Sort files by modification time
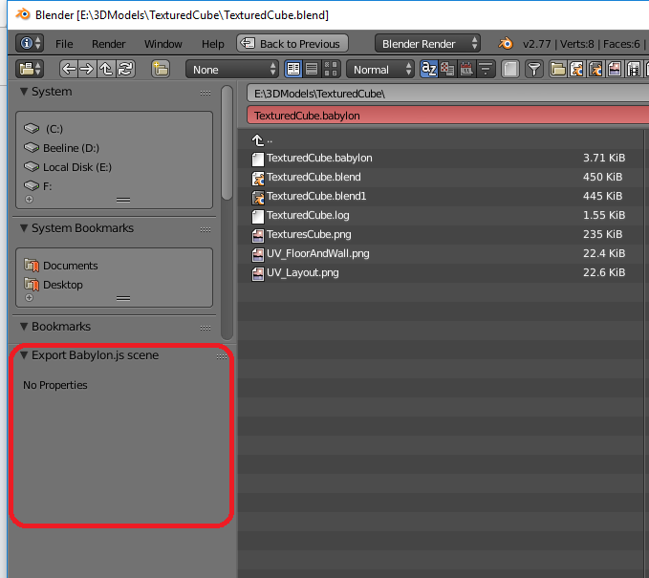Screen dimensions: 649x578 pos(466,69)
